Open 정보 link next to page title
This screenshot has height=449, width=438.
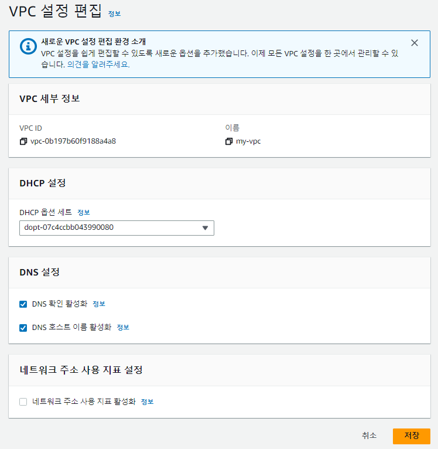pos(114,13)
